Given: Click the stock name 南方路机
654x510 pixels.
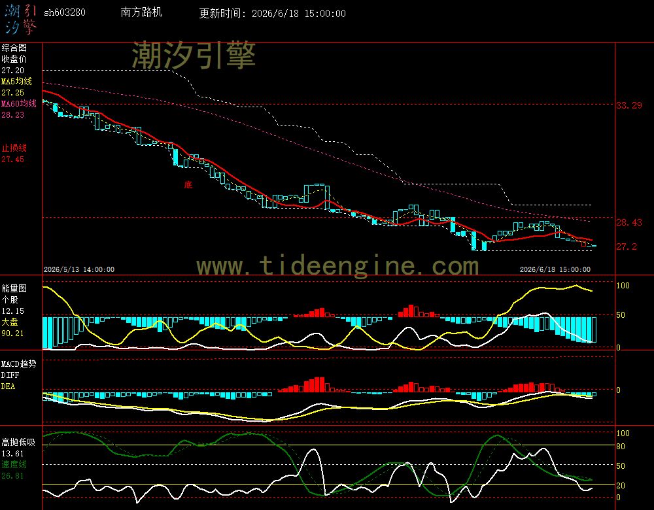Looking at the screenshot, I should click(141, 12).
